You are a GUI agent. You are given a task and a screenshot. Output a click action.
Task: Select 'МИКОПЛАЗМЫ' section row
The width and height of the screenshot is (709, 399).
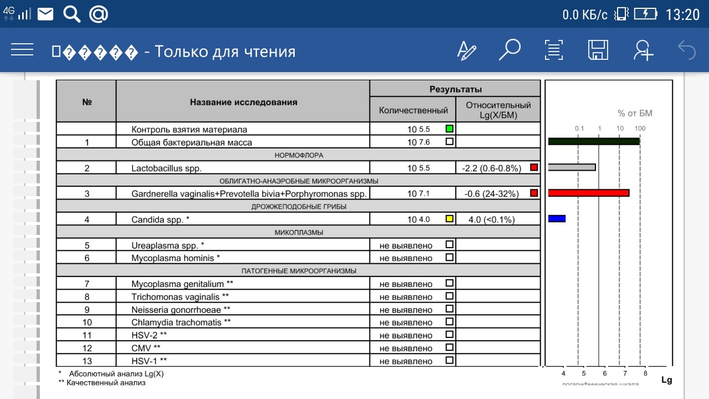pyautogui.click(x=299, y=232)
